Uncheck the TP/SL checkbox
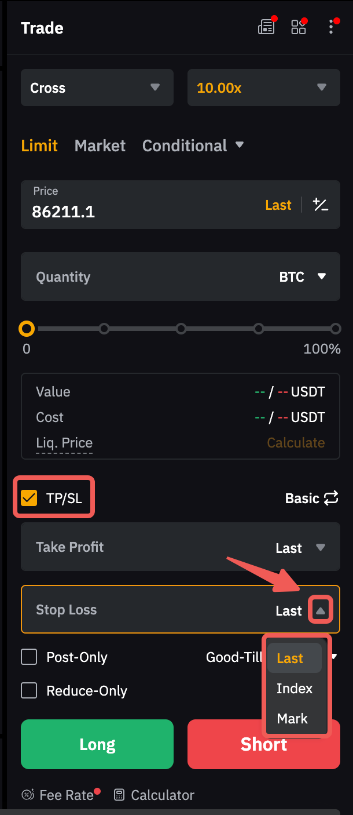Image resolution: width=353 pixels, height=815 pixels. (x=29, y=498)
